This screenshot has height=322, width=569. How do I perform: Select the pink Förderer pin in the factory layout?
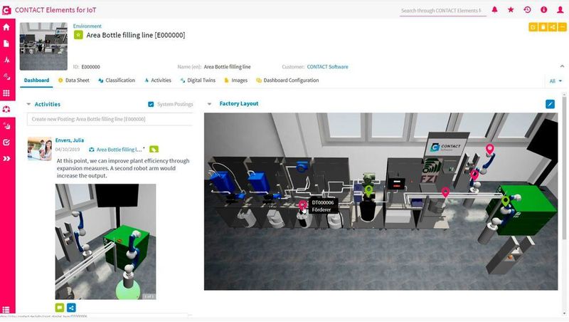(302, 206)
